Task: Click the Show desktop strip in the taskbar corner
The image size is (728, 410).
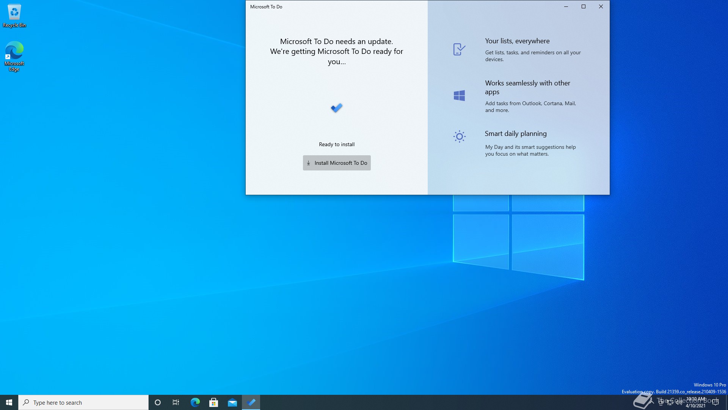Action: [726, 402]
